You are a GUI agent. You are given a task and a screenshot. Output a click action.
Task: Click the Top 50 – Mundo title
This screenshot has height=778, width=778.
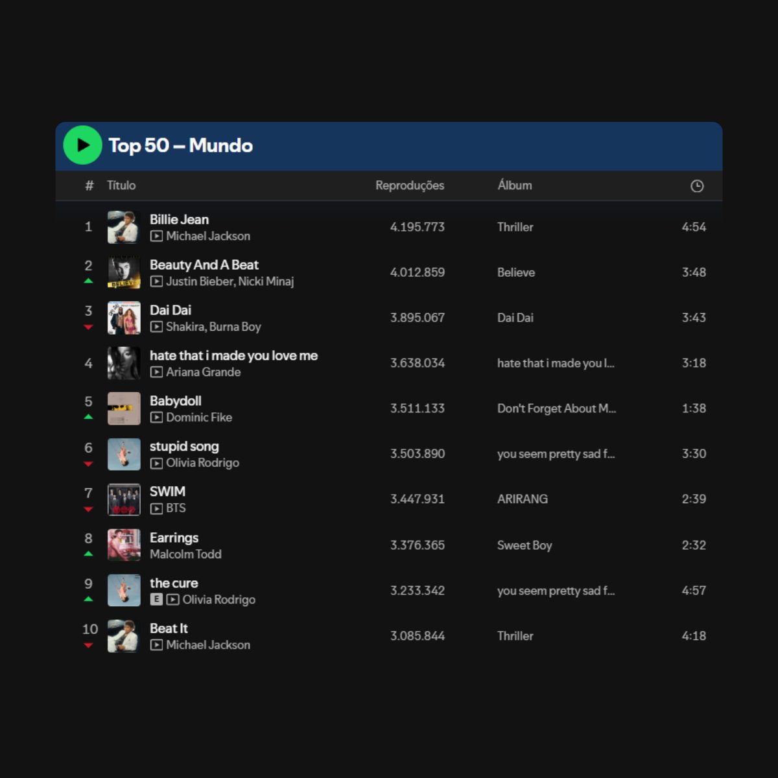coord(180,145)
